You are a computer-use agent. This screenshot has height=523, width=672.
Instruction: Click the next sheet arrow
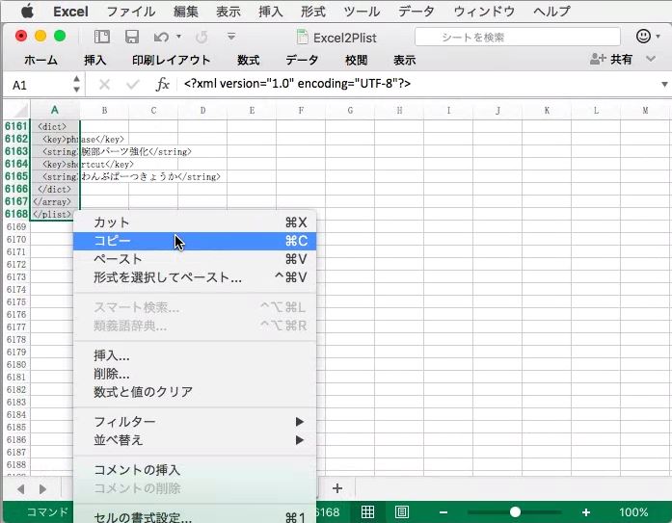pyautogui.click(x=42, y=488)
